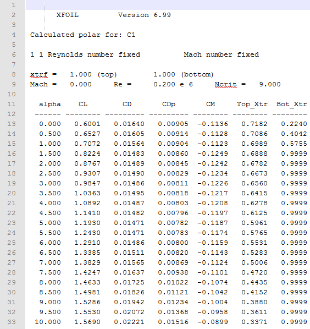Click Bot_Xtr value 0.2240
Screen dimensions: 310x329
(x=294, y=124)
